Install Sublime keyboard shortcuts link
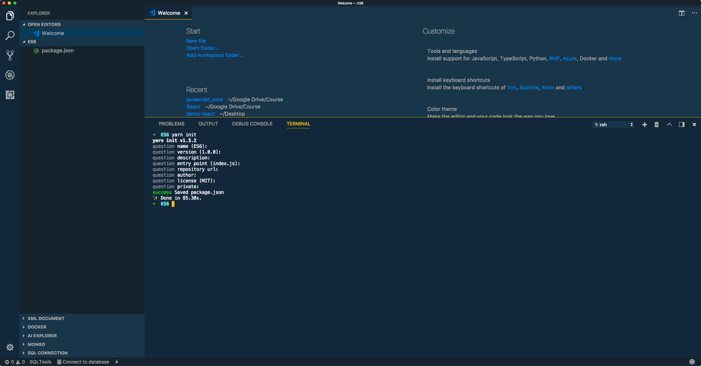 [529, 87]
